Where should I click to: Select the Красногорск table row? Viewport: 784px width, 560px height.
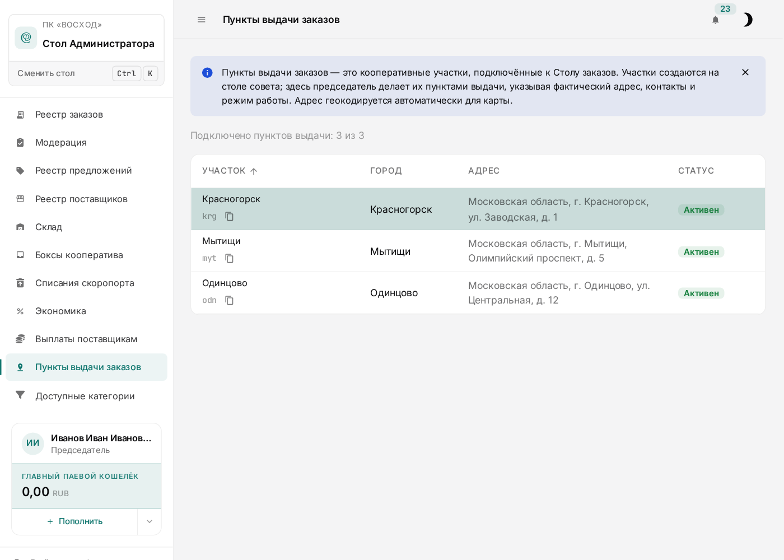[478, 209]
